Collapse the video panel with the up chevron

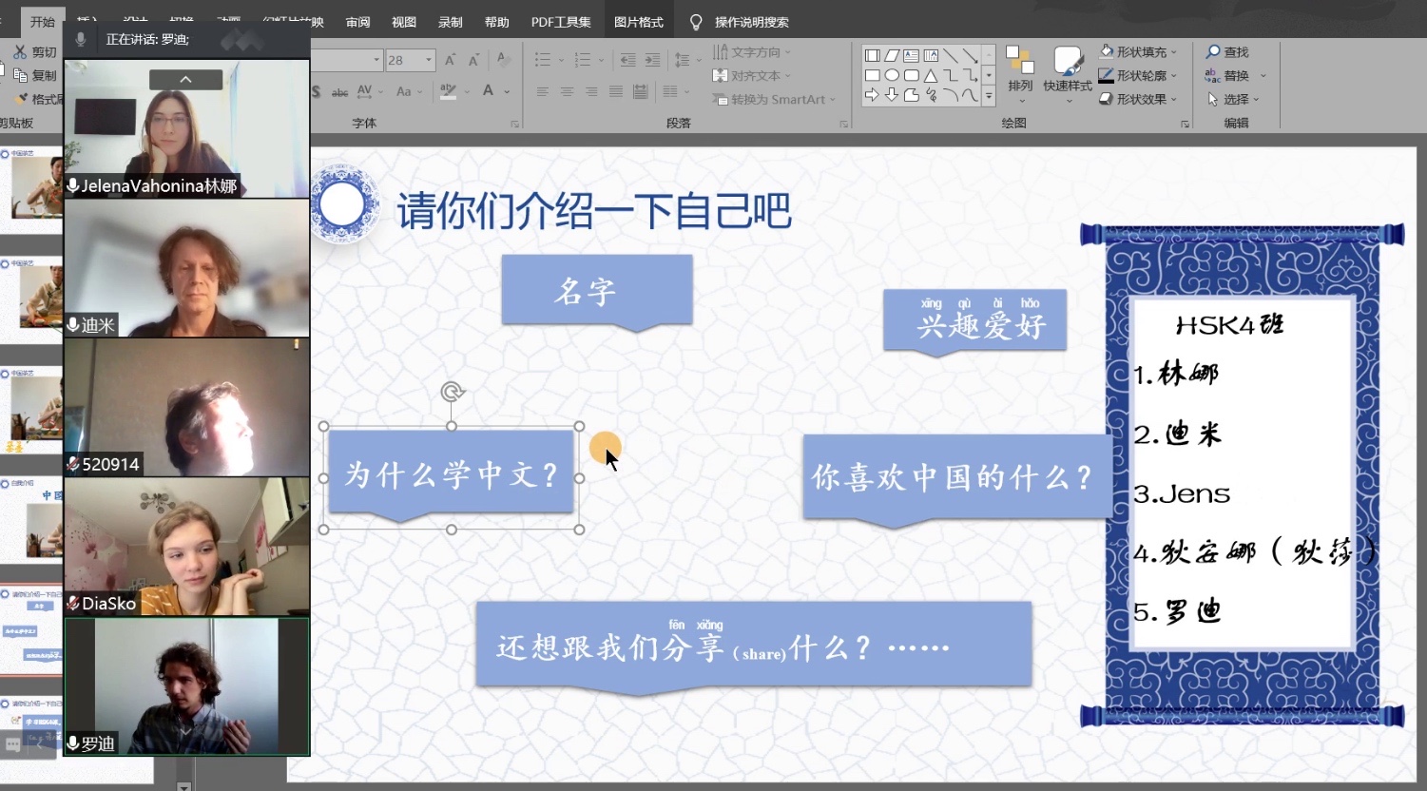coord(185,80)
